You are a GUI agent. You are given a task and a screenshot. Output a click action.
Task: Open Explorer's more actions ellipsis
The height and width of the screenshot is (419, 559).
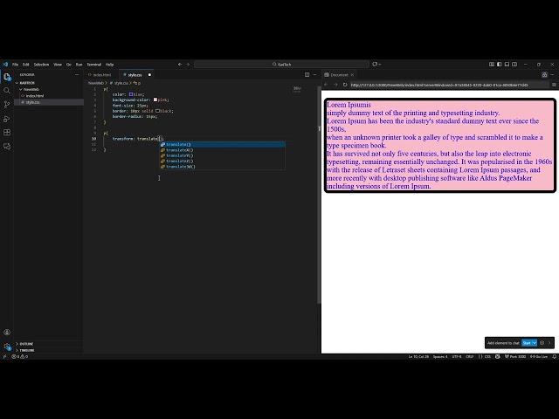(77, 75)
